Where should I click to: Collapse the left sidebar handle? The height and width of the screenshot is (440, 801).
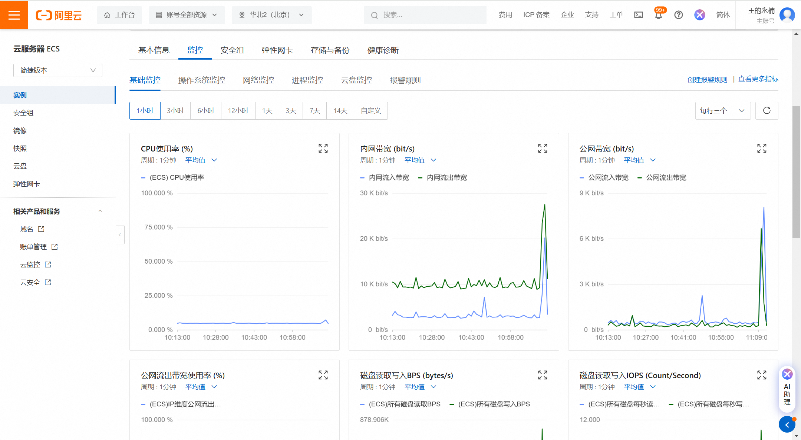tap(120, 234)
